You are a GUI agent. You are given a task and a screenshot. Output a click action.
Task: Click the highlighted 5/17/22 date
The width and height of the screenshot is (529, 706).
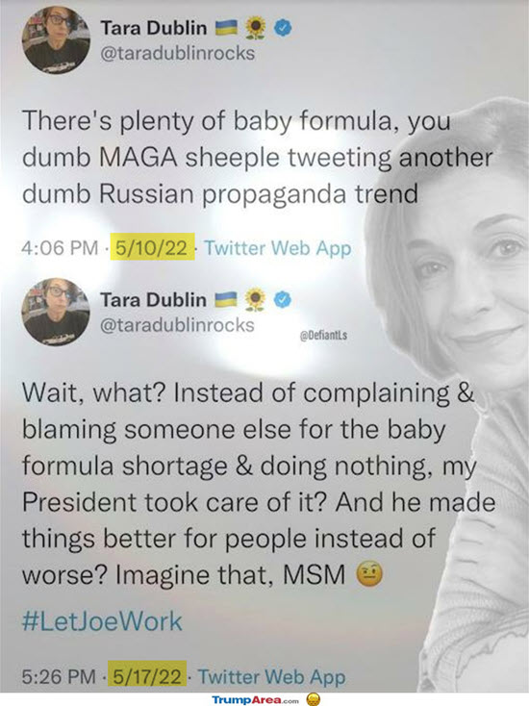tap(148, 676)
